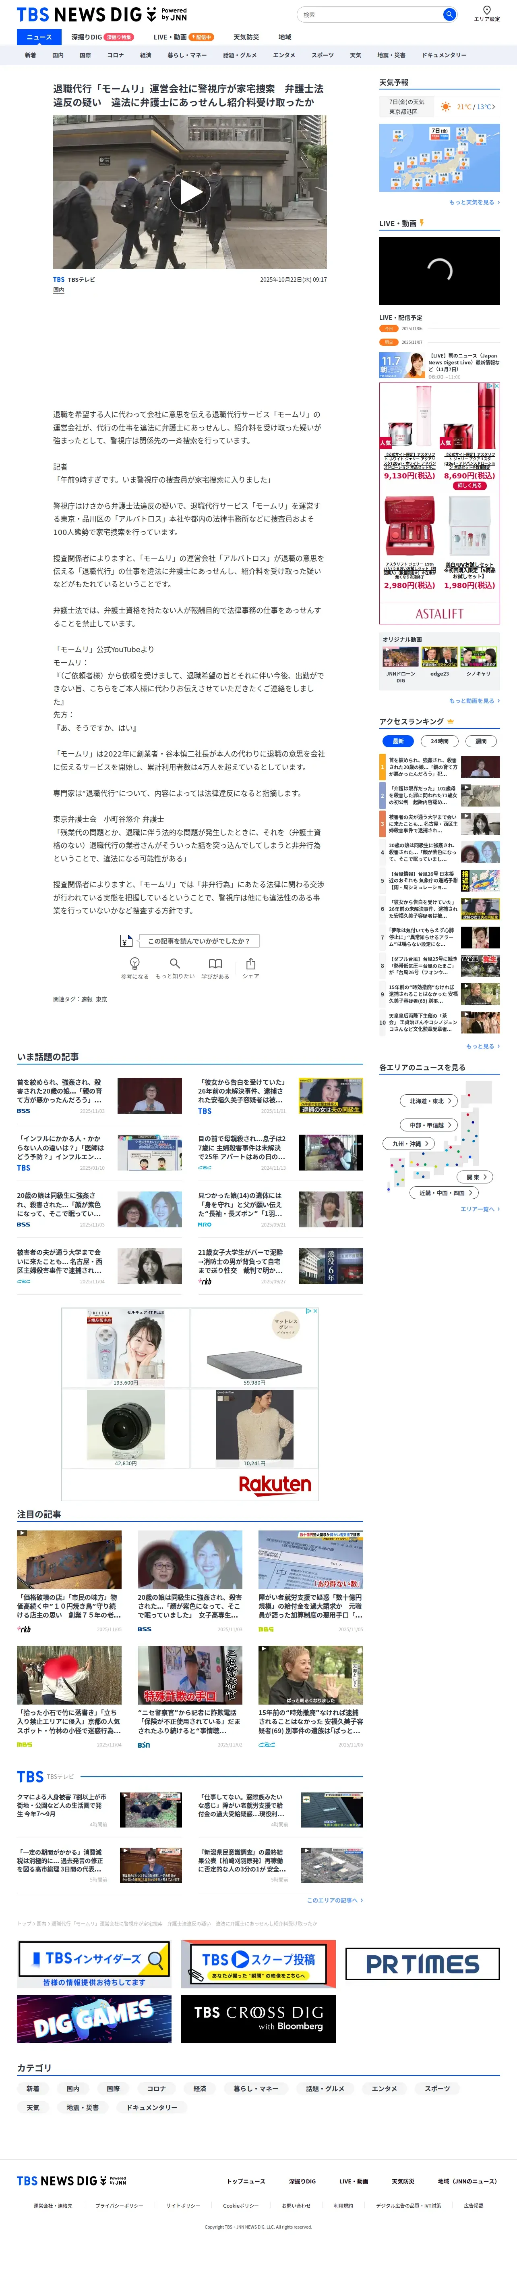Select the 24時間 ranking toggle
Screen dimensions: 517x2283
click(440, 741)
